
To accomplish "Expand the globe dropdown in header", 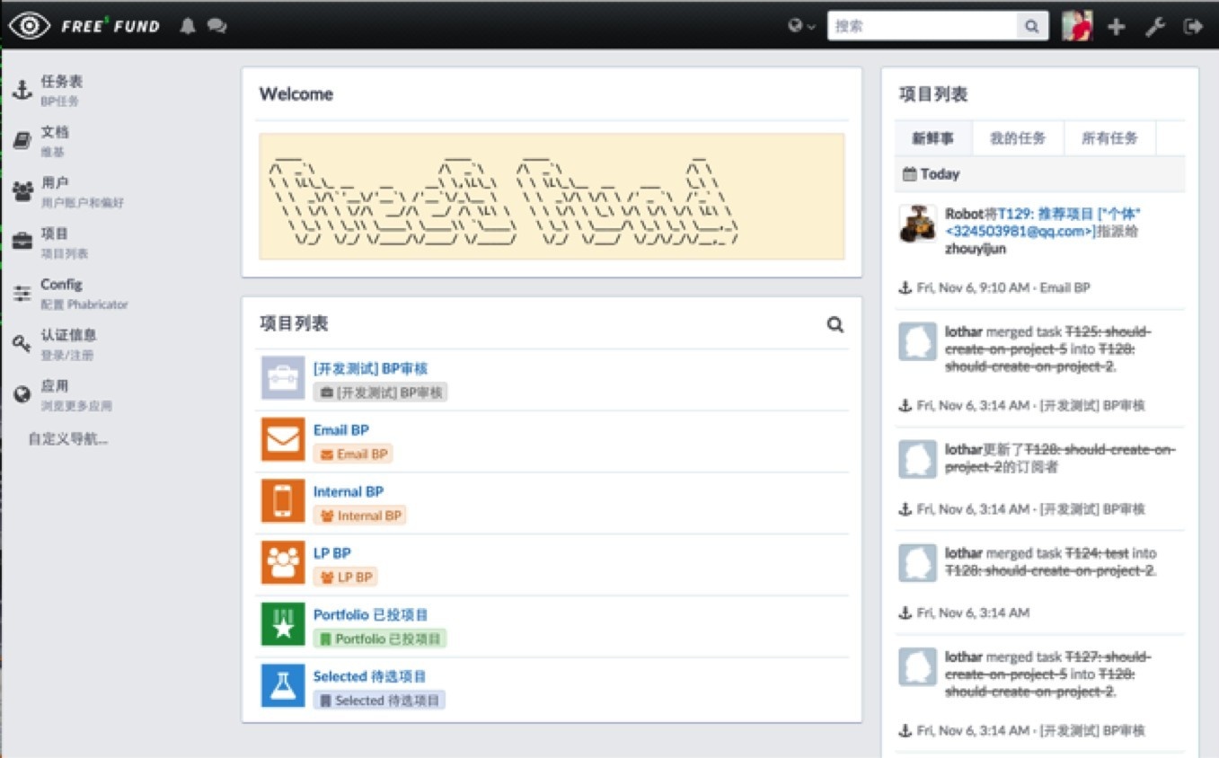I will click(x=801, y=27).
